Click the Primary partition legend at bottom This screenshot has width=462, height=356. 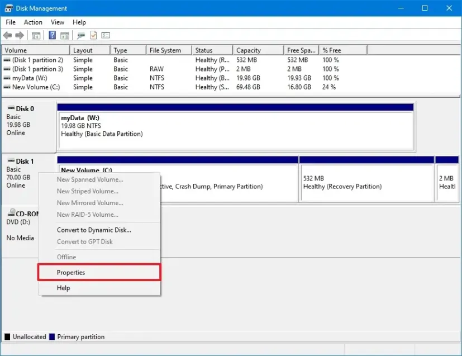click(x=82, y=336)
